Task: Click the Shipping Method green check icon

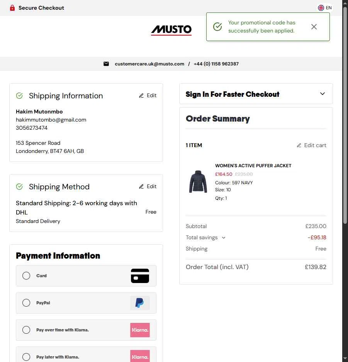Action: tap(19, 187)
